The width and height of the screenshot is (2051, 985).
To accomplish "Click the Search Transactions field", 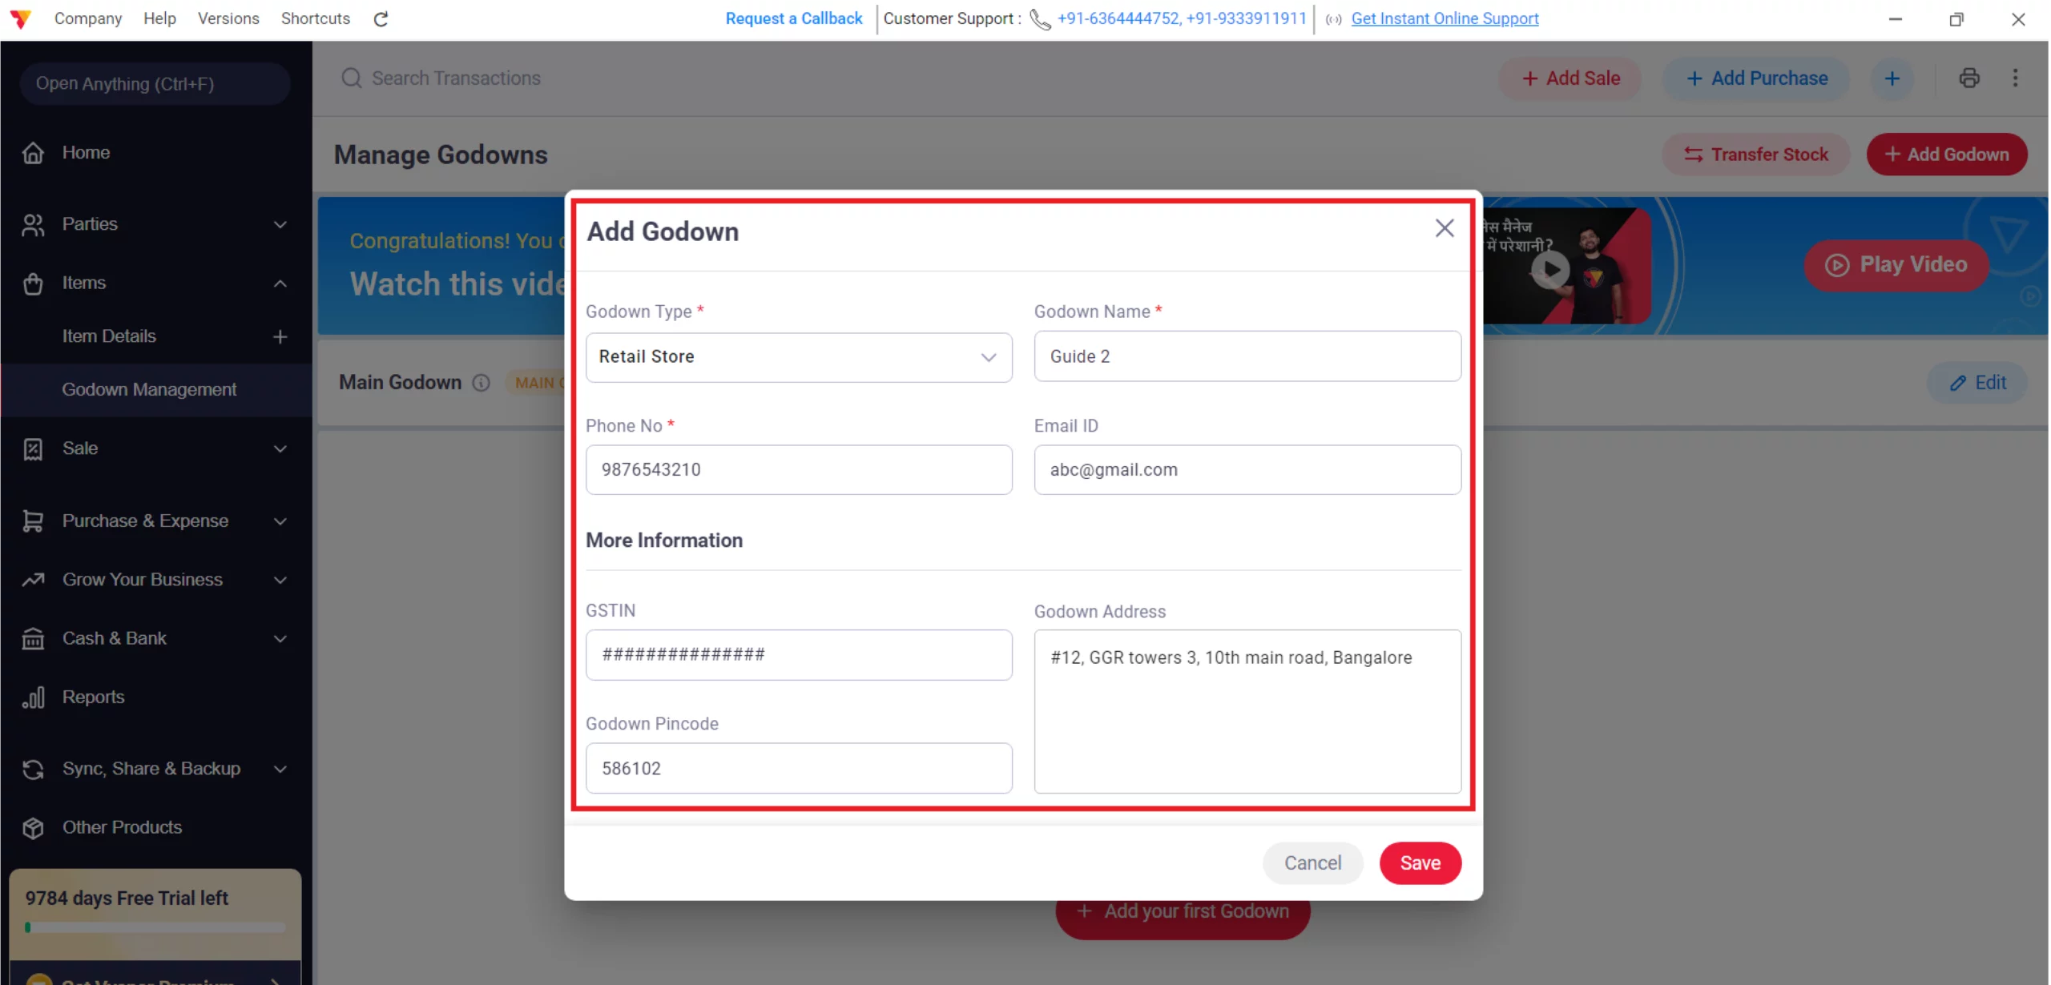I will [455, 78].
